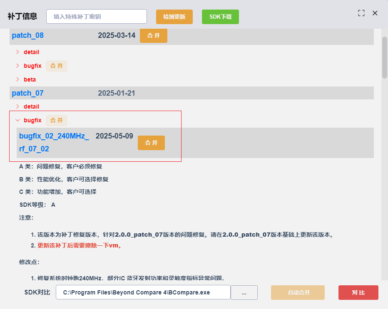Click 合并 next to patch_07 bugfix

(57, 120)
